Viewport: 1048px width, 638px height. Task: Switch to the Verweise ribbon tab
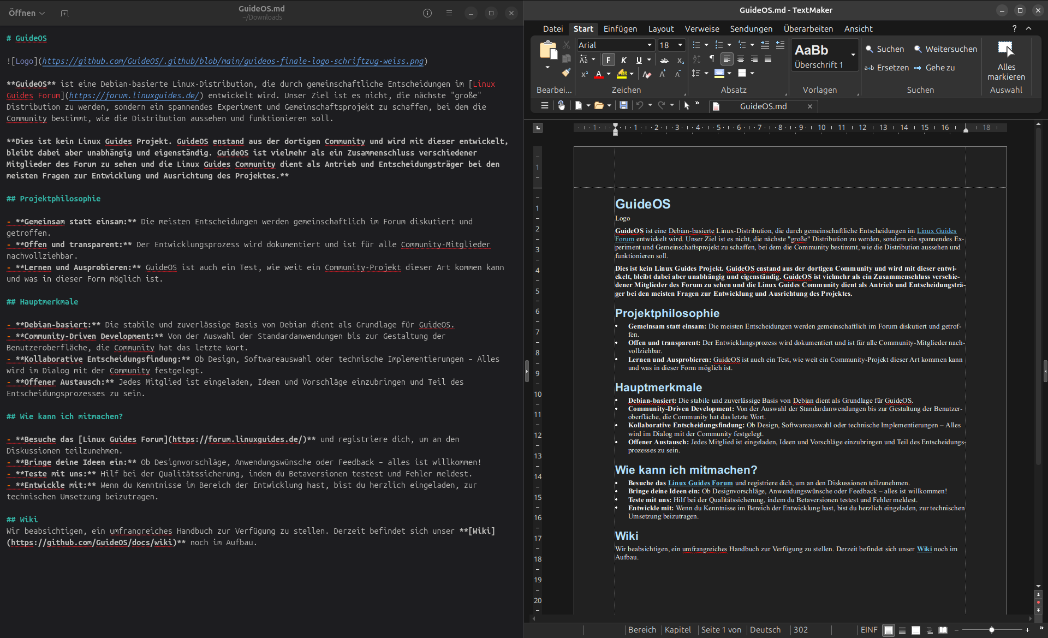(702, 29)
